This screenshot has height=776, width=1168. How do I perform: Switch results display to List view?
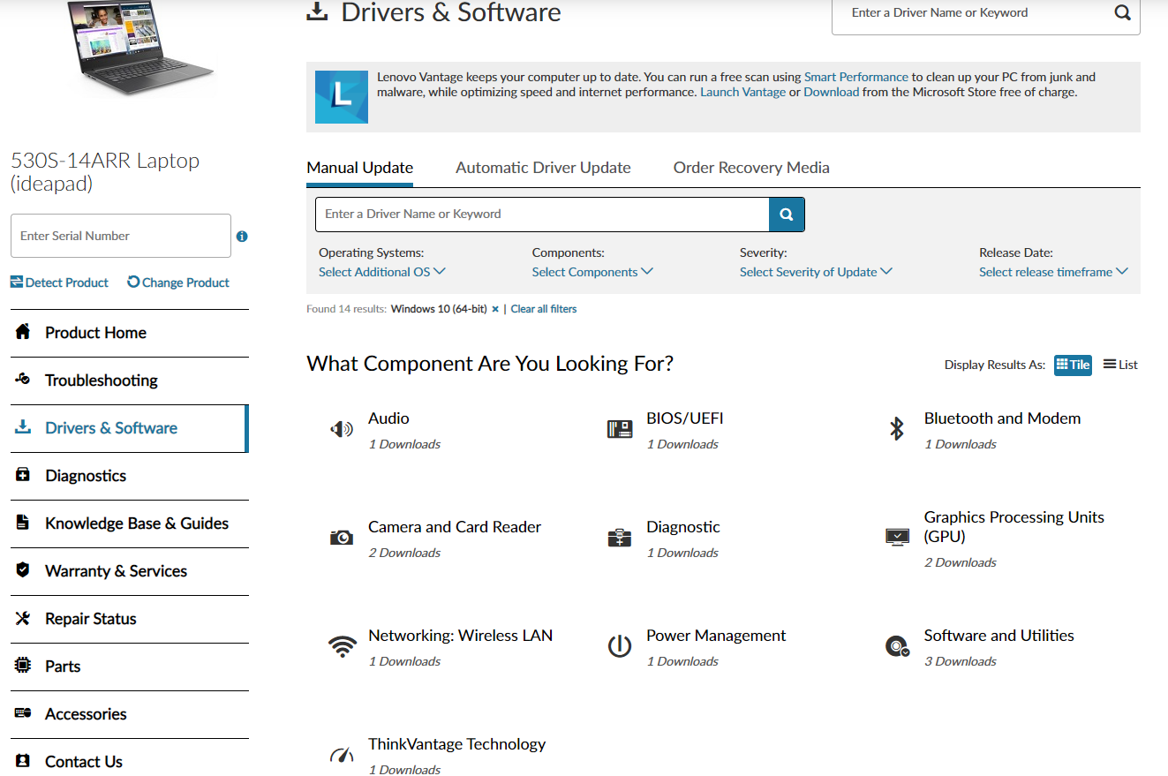pos(1120,365)
